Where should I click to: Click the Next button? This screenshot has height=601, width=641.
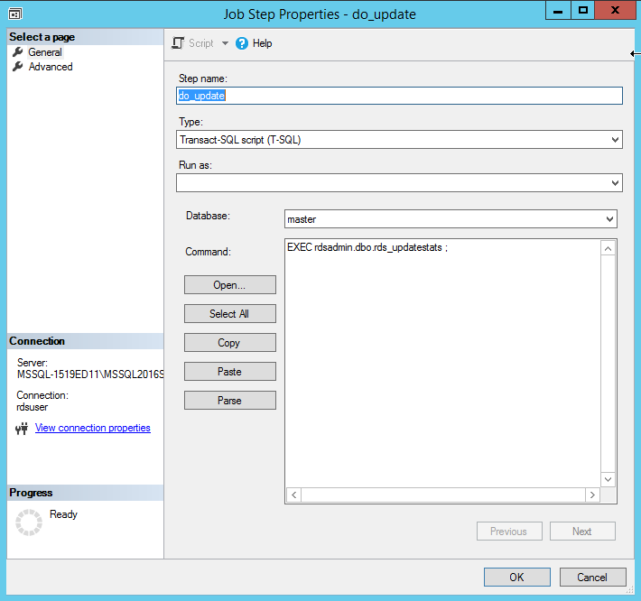[x=582, y=532]
